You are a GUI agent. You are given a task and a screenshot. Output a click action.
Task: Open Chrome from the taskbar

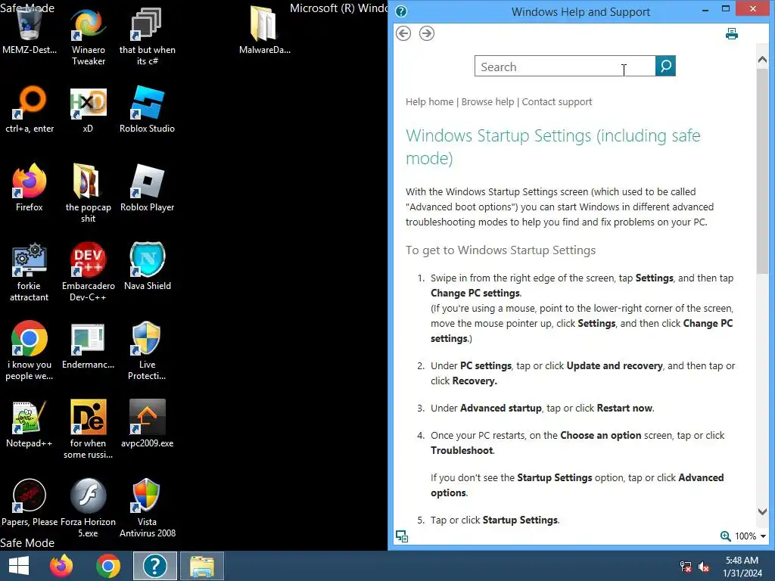tap(108, 566)
